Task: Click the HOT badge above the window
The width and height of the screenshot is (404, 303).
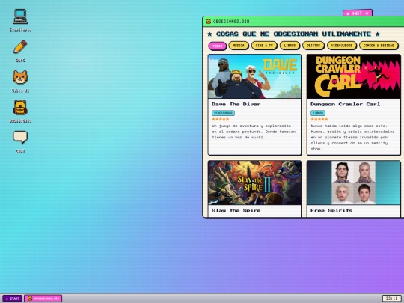Action: tap(358, 13)
